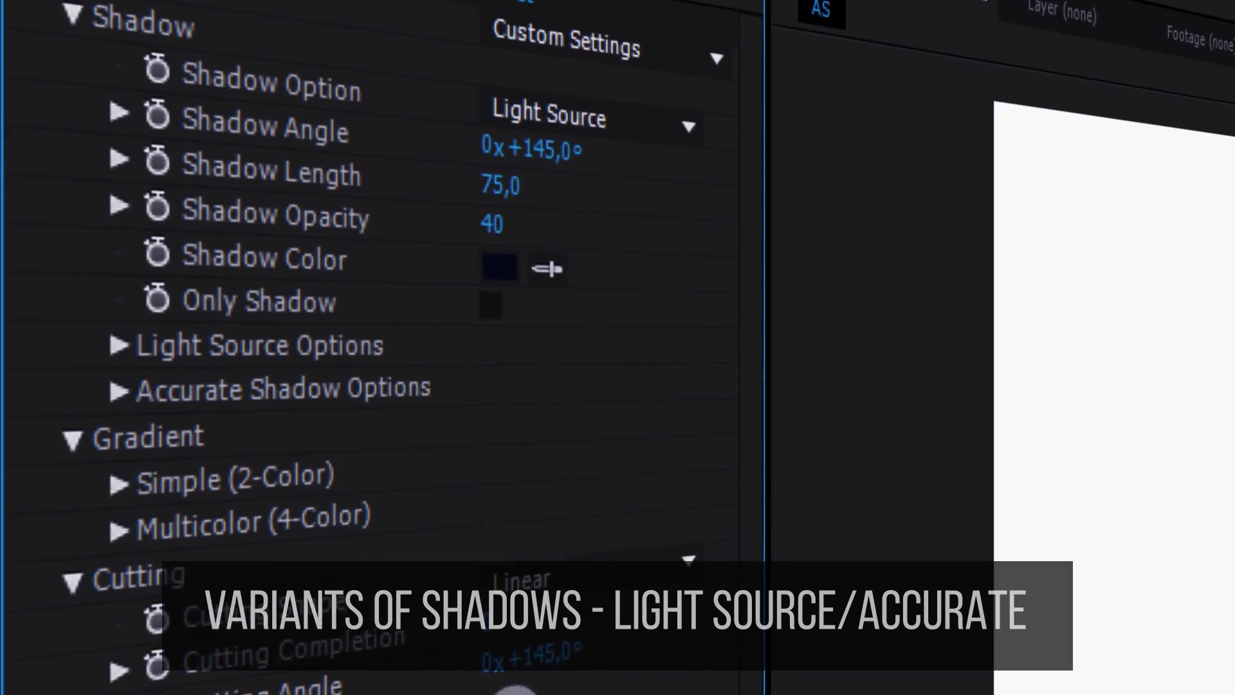Image resolution: width=1235 pixels, height=695 pixels.
Task: Edit Shadow Length value 75,0
Action: click(500, 185)
